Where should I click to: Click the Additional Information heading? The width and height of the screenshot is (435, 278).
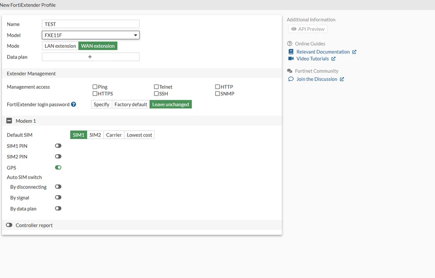(311, 20)
